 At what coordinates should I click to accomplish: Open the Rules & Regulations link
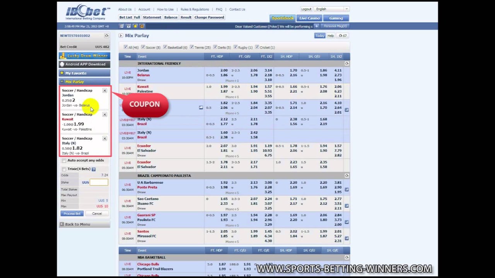click(195, 9)
